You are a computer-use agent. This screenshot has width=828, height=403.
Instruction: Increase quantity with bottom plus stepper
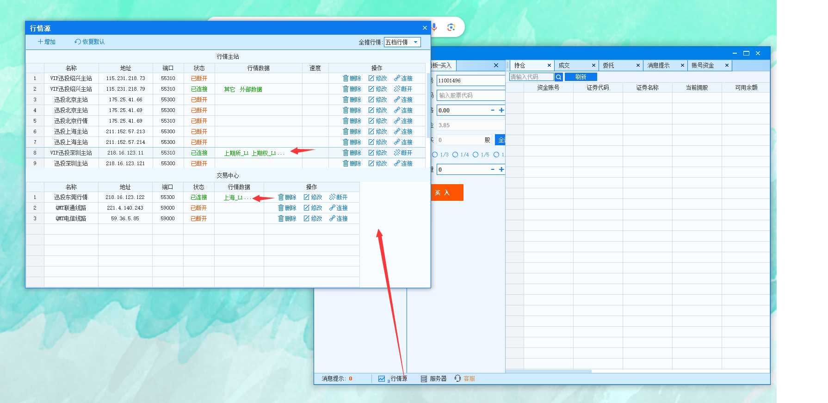pyautogui.click(x=501, y=169)
